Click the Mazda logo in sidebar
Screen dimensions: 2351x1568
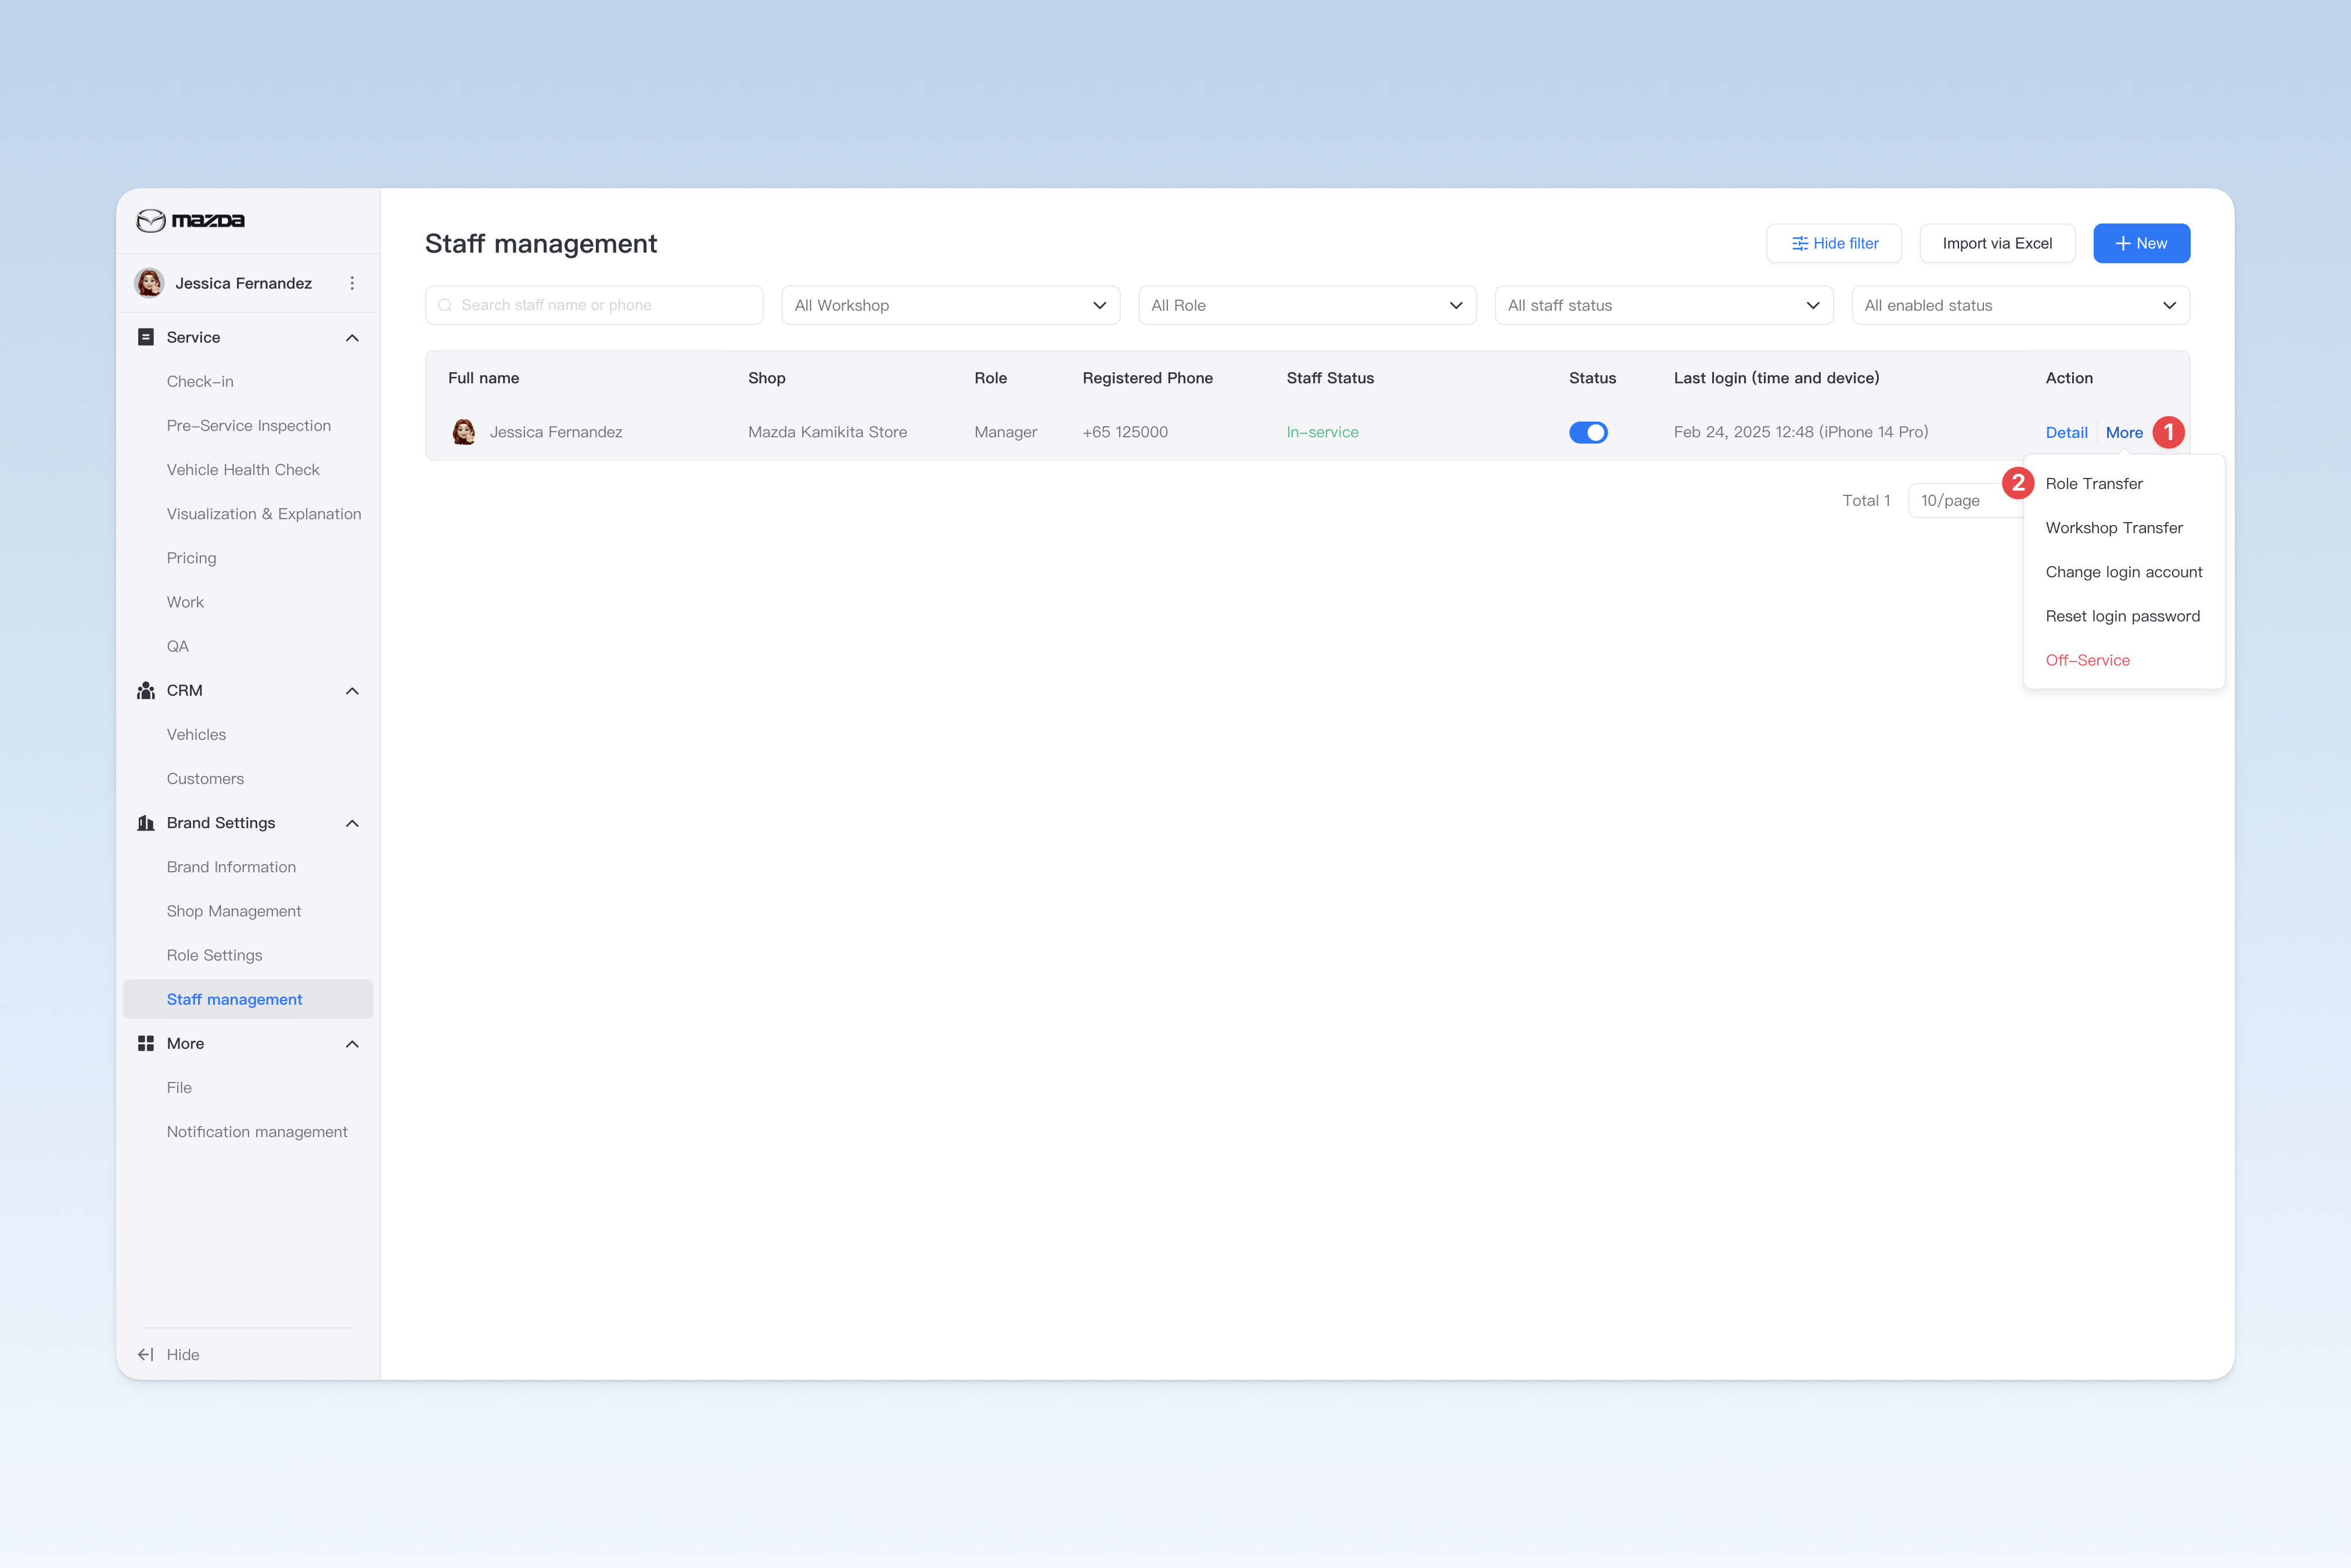pos(190,220)
